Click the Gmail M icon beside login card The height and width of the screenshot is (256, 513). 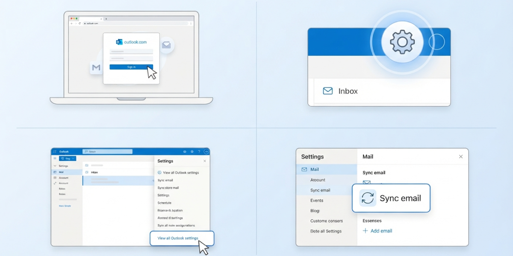pos(96,68)
